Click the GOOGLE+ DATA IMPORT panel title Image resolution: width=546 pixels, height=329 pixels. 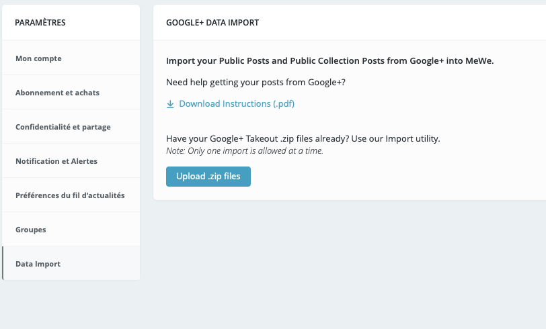pos(212,23)
